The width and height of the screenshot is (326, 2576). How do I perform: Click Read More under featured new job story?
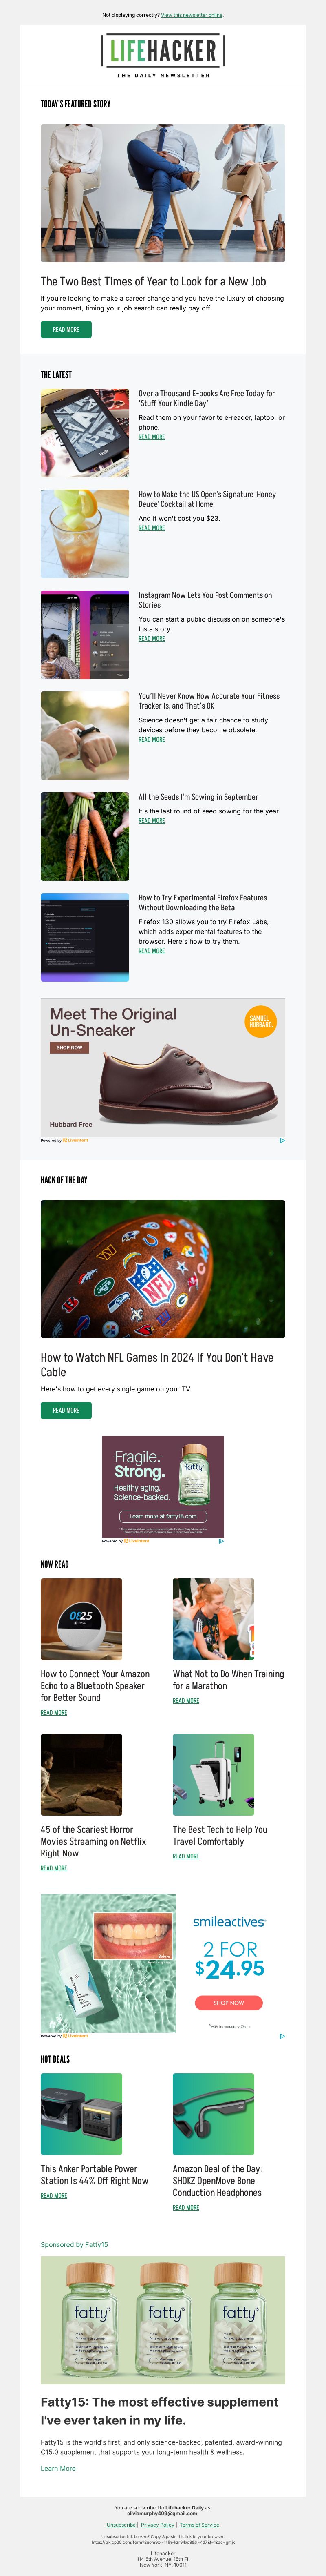[x=66, y=329]
